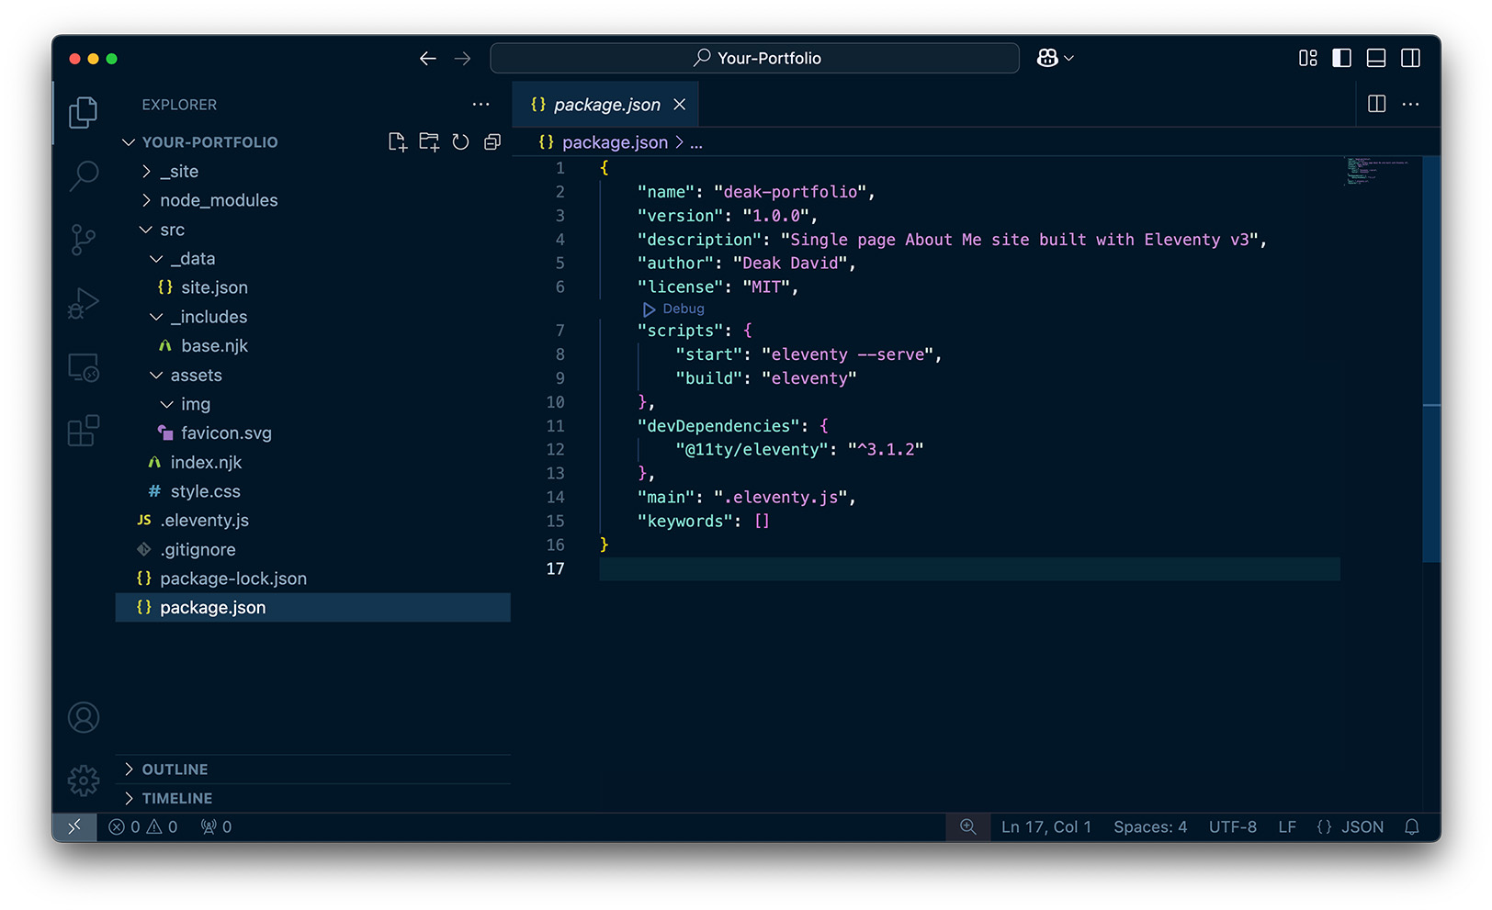Viewport: 1492px width, 910px height.
Task: Click the editor vertical scrollbar
Action: click(1431, 359)
